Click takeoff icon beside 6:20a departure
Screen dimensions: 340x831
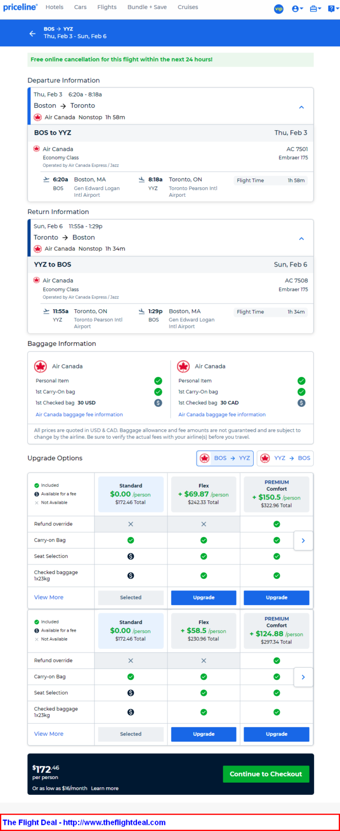[47, 180]
